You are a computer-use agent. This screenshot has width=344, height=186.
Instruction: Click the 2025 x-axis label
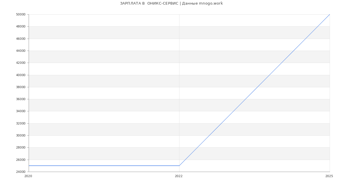point(329,176)
